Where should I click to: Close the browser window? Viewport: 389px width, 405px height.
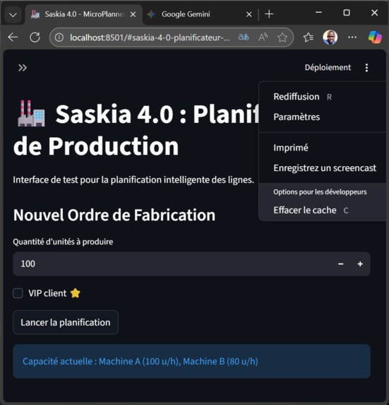[x=375, y=13]
